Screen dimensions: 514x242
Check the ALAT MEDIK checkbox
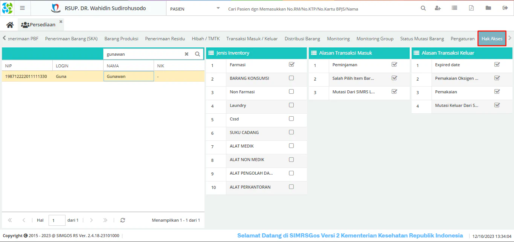[x=291, y=146]
